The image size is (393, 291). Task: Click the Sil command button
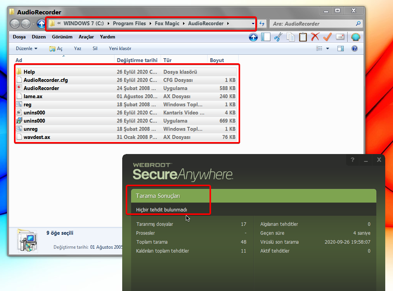(95, 48)
